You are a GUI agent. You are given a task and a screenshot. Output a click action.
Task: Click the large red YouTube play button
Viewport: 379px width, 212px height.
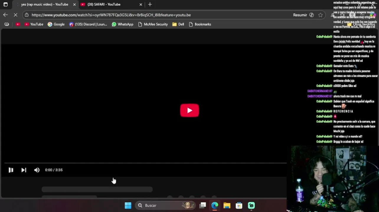coord(189,110)
